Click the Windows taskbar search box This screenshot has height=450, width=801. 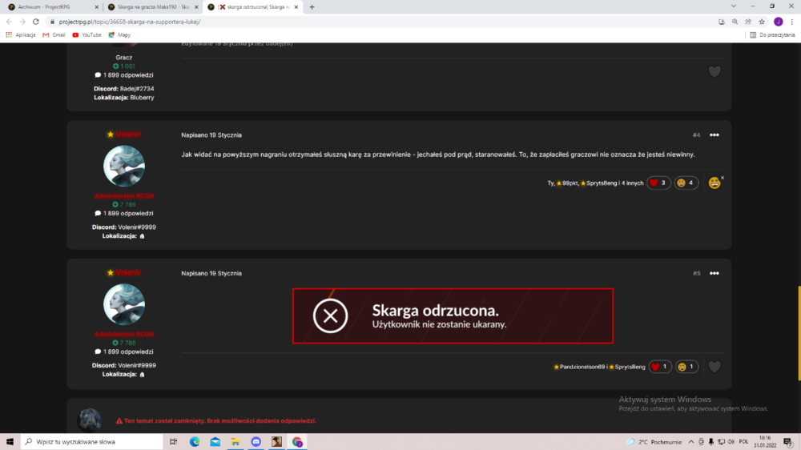coord(92,442)
